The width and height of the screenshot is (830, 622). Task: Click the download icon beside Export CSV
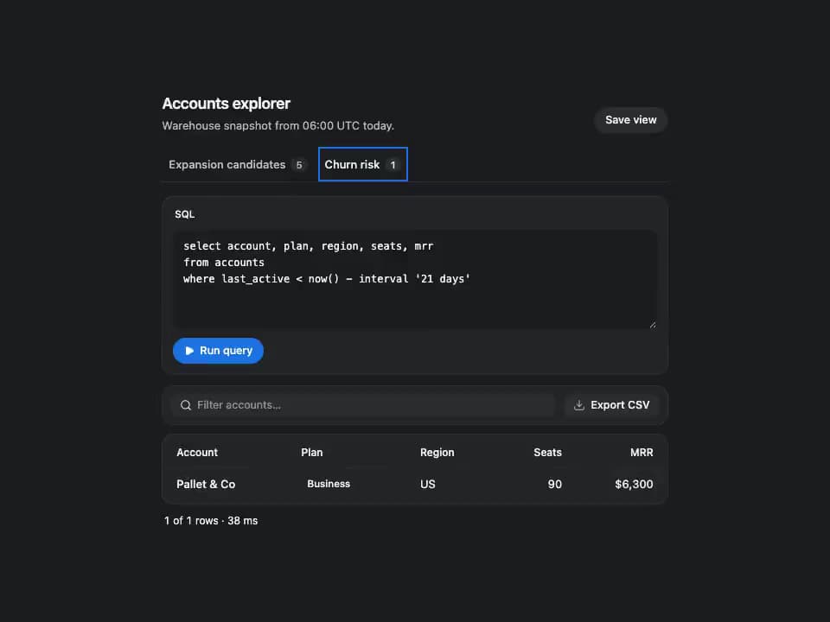pyautogui.click(x=579, y=405)
